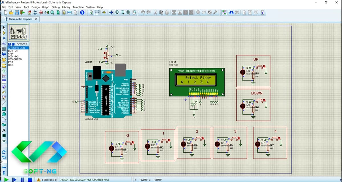The height and width of the screenshot is (182, 342).
Task: Click the UP push button on schematic
Action: (x=260, y=67)
